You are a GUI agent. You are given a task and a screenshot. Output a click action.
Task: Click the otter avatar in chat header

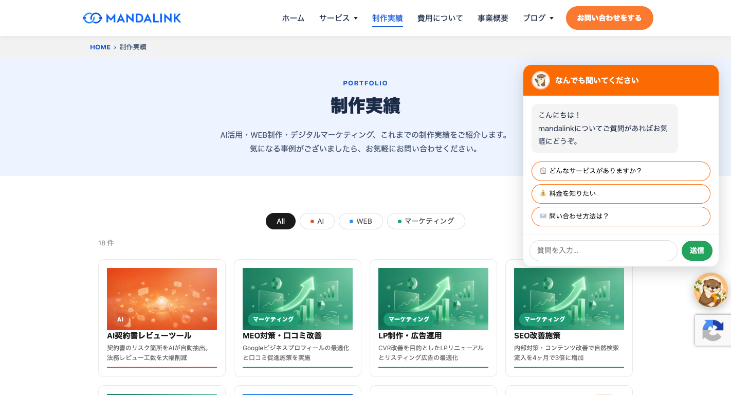(541, 80)
